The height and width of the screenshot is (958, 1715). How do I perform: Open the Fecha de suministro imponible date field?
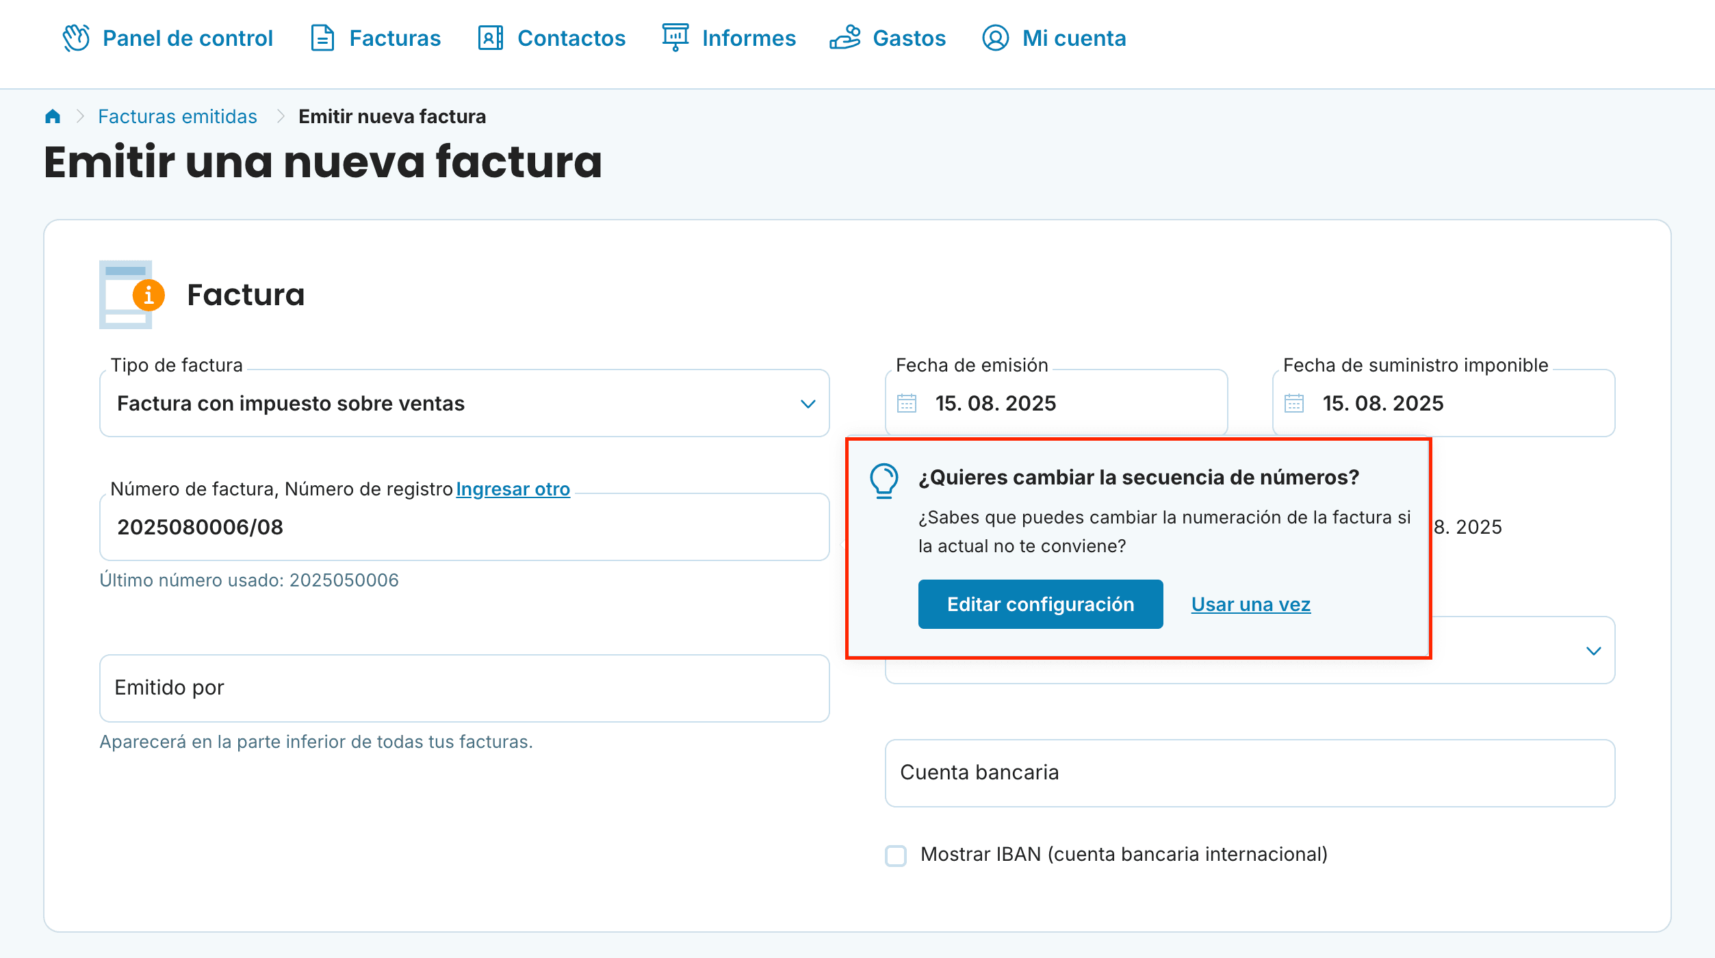1443,403
